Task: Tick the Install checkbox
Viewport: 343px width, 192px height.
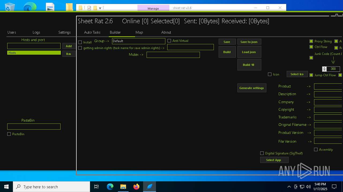Action: tap(80, 42)
